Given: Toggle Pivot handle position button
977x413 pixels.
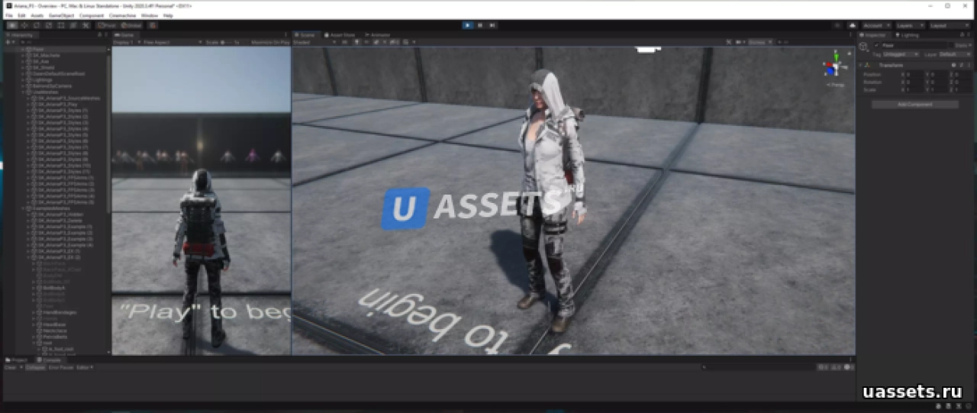Looking at the screenshot, I should point(107,25).
